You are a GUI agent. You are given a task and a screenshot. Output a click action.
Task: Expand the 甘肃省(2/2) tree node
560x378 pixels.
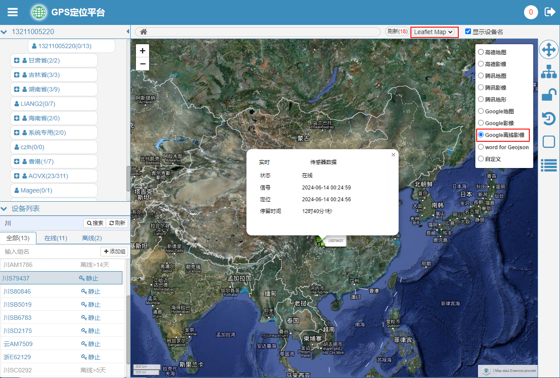[17, 60]
